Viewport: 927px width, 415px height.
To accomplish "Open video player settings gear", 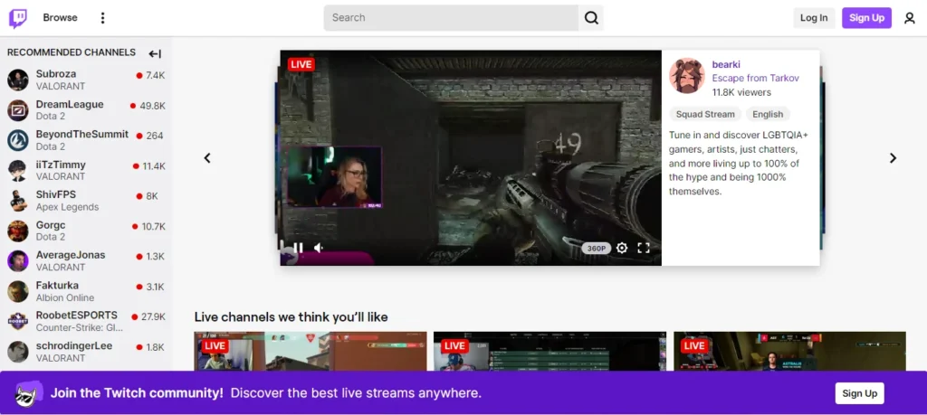I will click(x=621, y=248).
